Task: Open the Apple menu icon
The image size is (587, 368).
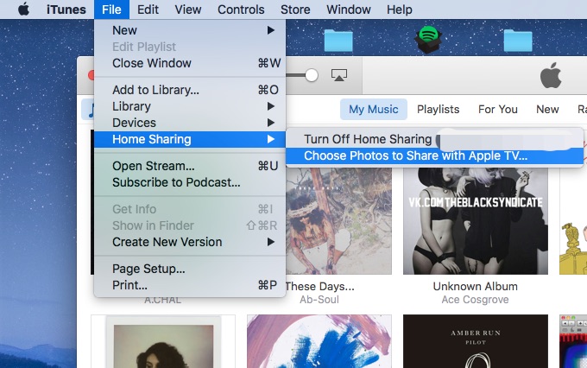Action: coord(24,10)
